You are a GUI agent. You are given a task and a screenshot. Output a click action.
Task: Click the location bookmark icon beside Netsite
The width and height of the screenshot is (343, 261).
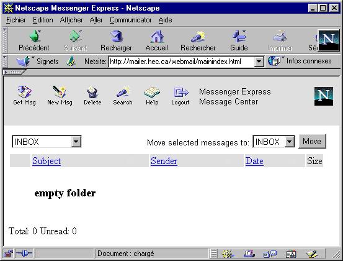[x=71, y=62]
